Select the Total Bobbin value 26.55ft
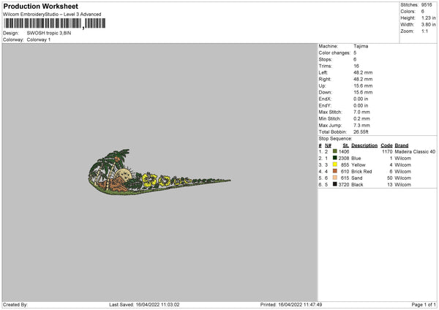Viewport: 439px width, 310px height. (361, 132)
